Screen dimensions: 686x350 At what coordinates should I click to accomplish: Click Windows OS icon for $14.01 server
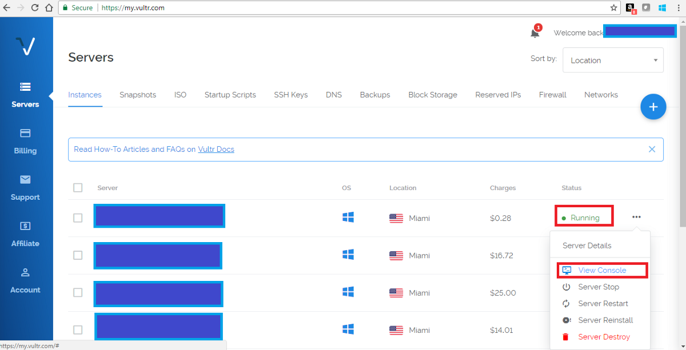click(x=348, y=329)
